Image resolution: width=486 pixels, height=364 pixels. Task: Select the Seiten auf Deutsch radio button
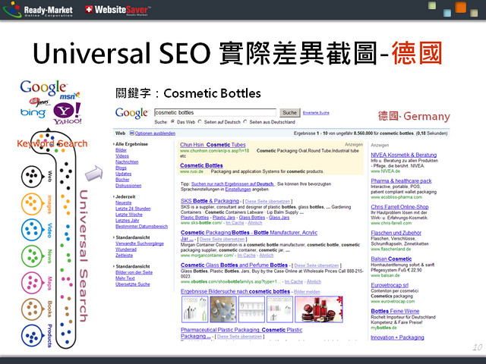coord(200,122)
